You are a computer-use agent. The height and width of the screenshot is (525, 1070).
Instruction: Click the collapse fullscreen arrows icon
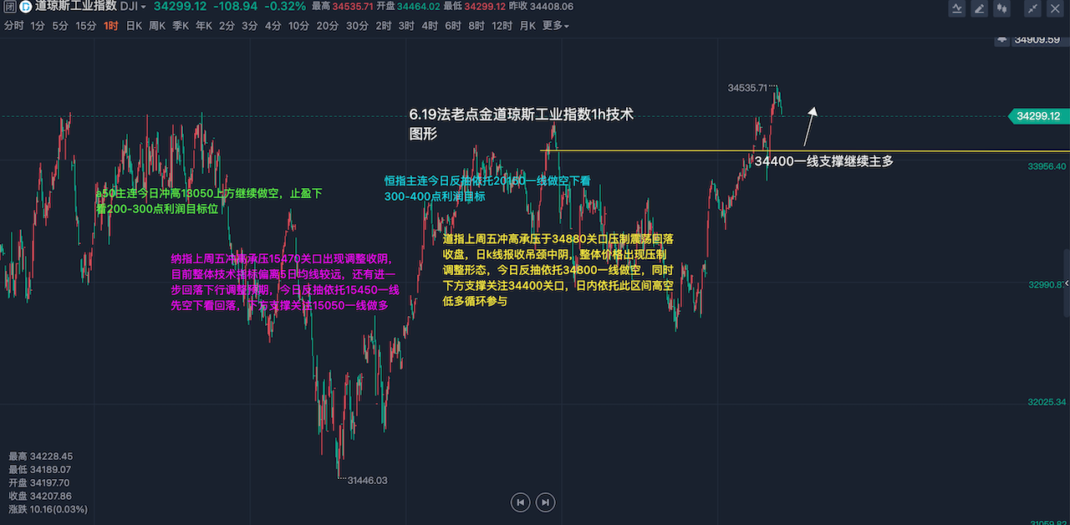pyautogui.click(x=1033, y=8)
